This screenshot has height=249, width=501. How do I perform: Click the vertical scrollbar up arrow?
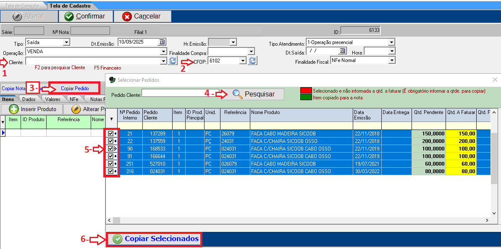(x=494, y=112)
